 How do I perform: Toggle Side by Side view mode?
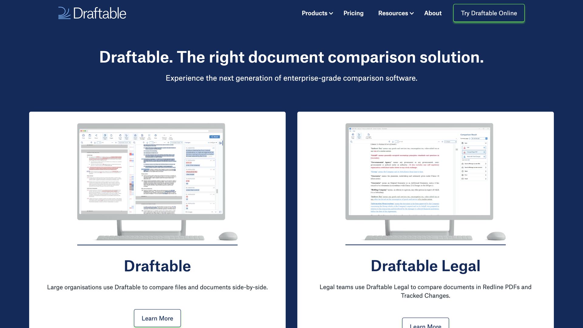click(x=105, y=136)
